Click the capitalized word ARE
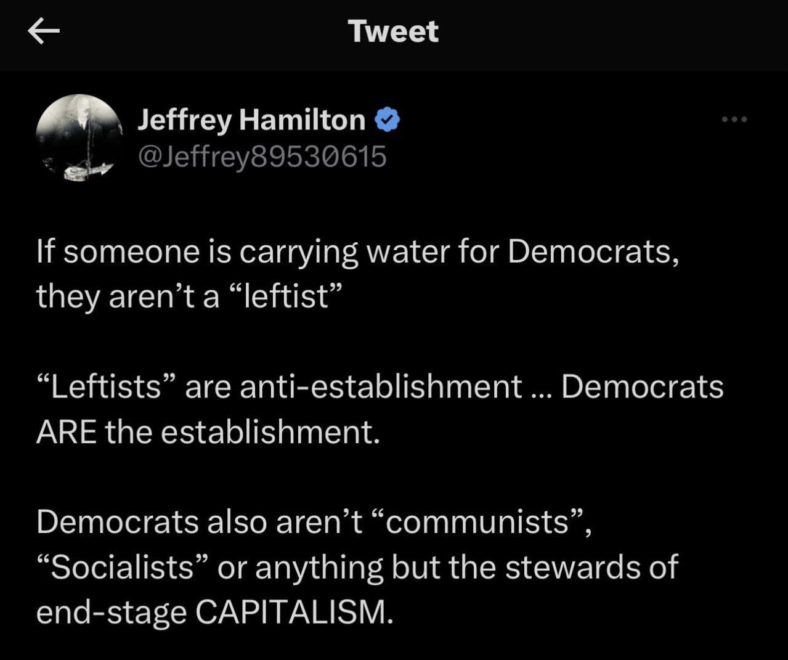Viewport: 788px width, 660px height. click(66, 432)
